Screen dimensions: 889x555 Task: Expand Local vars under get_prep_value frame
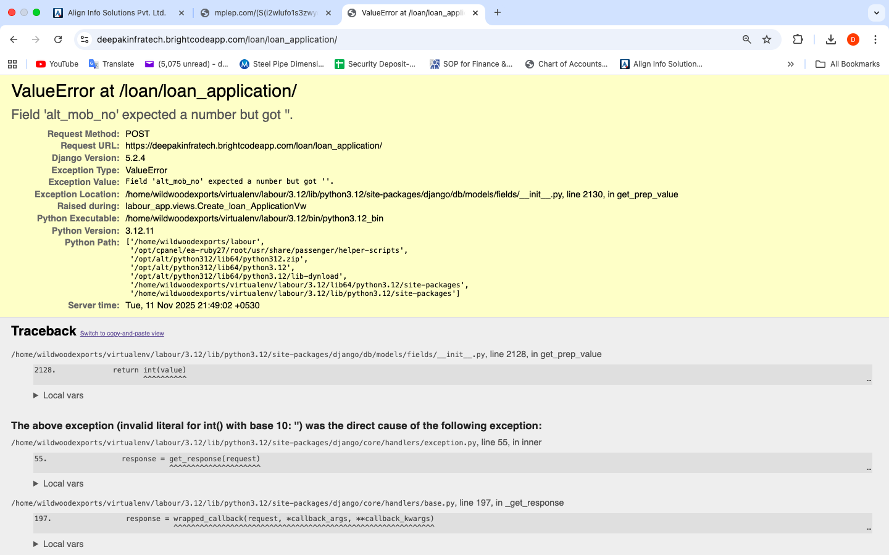[x=59, y=395]
